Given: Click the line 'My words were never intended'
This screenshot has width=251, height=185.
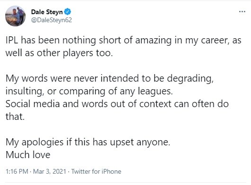Looking at the screenshot, I should click(110, 79).
